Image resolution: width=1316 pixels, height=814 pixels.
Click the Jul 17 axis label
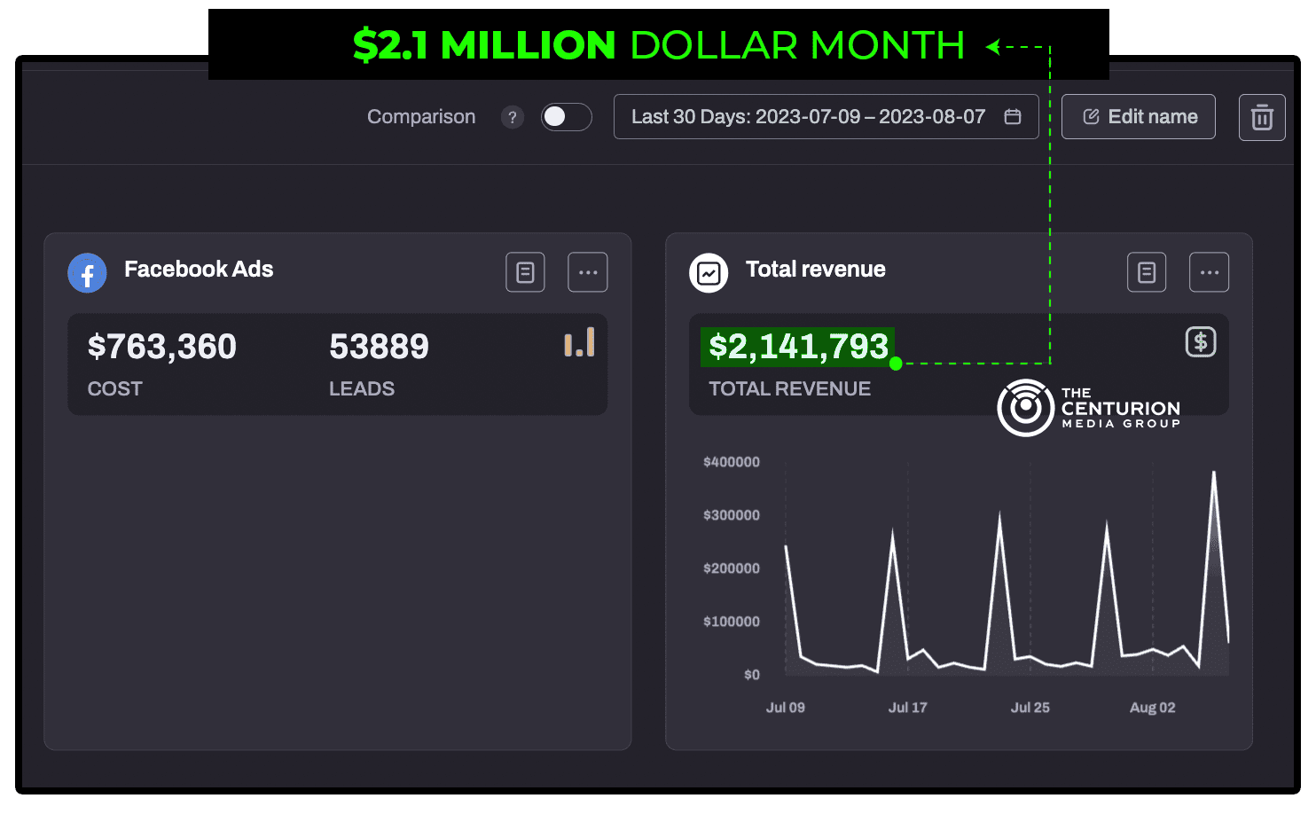[x=908, y=708]
